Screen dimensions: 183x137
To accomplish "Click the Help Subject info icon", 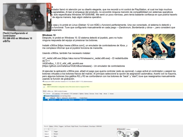I will pyautogui.click(x=44, y=87).
